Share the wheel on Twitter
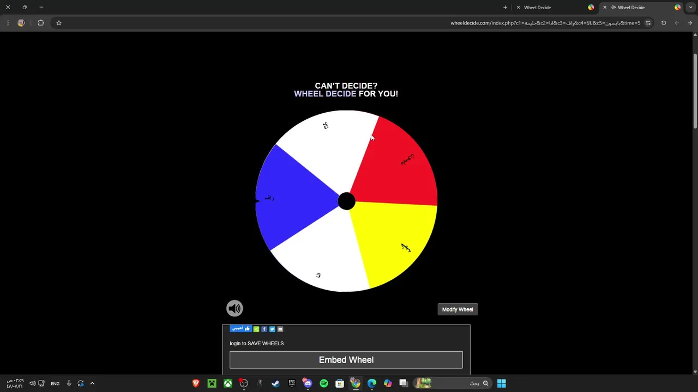 tap(272, 329)
